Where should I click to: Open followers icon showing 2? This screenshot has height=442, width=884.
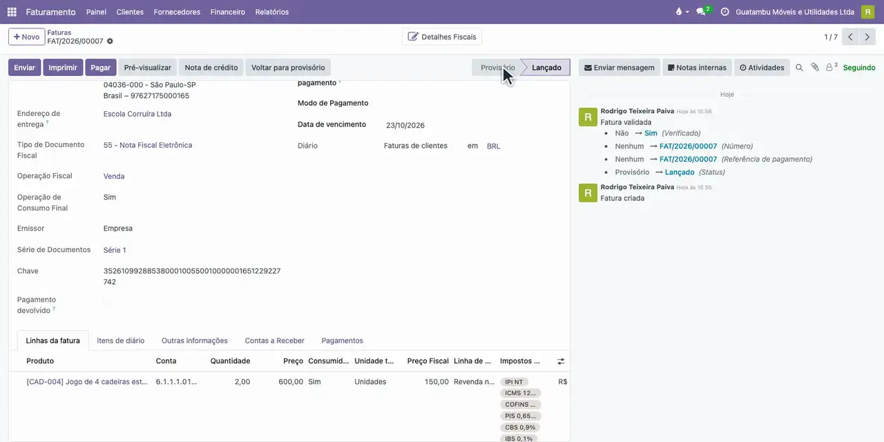[x=832, y=67]
